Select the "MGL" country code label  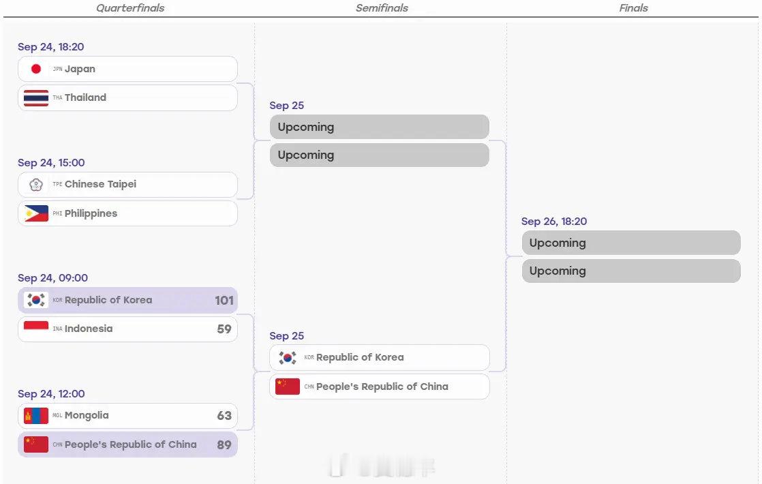tap(58, 415)
